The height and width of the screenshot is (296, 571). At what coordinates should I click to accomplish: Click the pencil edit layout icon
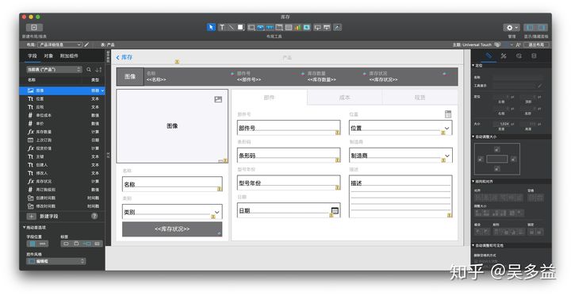coord(86,44)
